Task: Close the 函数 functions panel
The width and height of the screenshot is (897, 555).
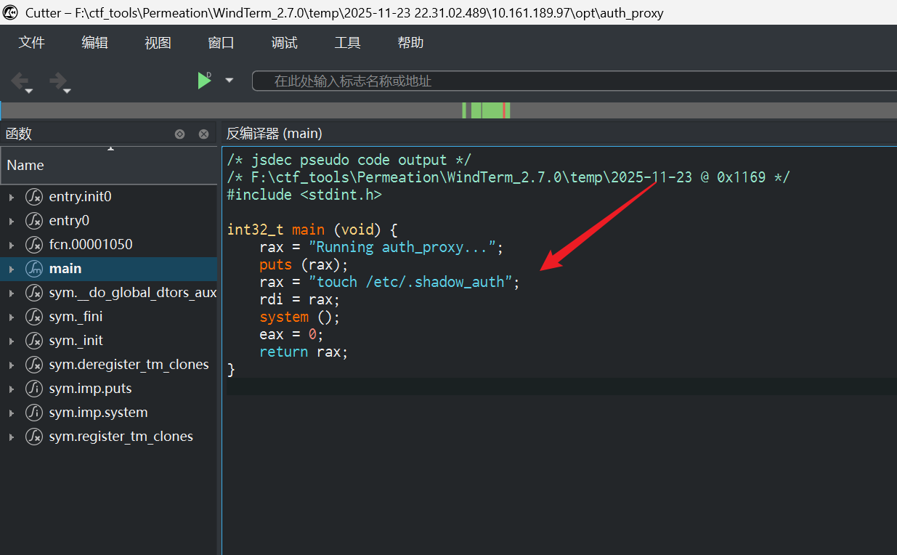Action: click(x=203, y=134)
